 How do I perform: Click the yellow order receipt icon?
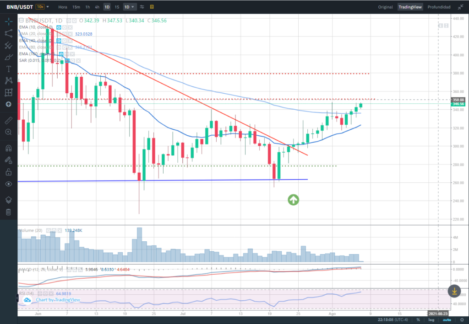coord(152,7)
